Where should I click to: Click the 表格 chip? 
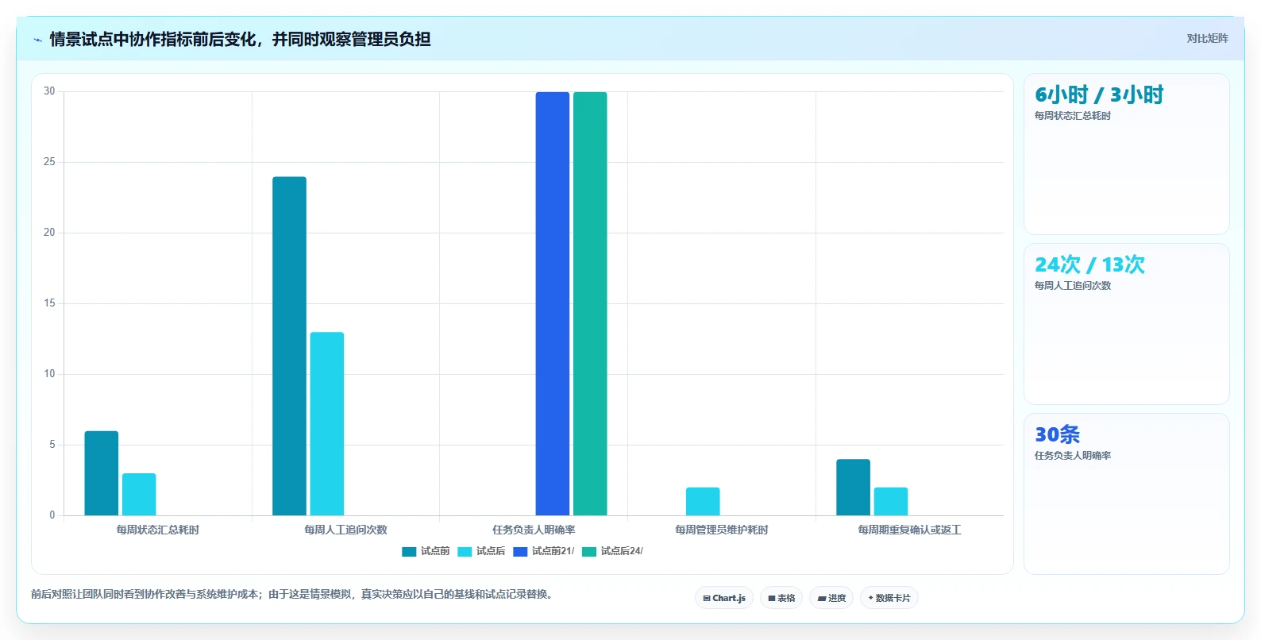click(x=781, y=598)
